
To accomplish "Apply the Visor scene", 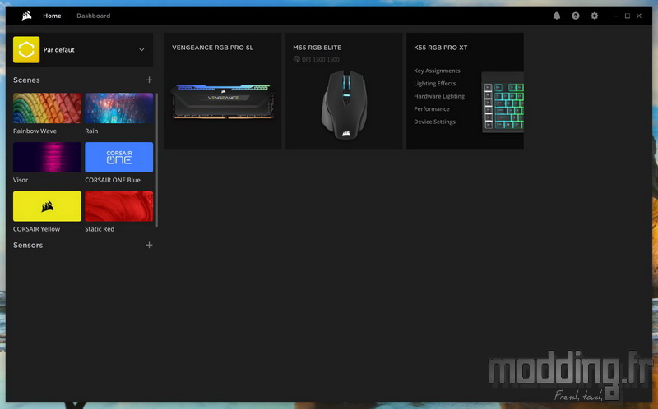I will (47, 157).
